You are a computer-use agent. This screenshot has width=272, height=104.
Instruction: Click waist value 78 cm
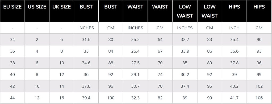(x=160, y=86)
